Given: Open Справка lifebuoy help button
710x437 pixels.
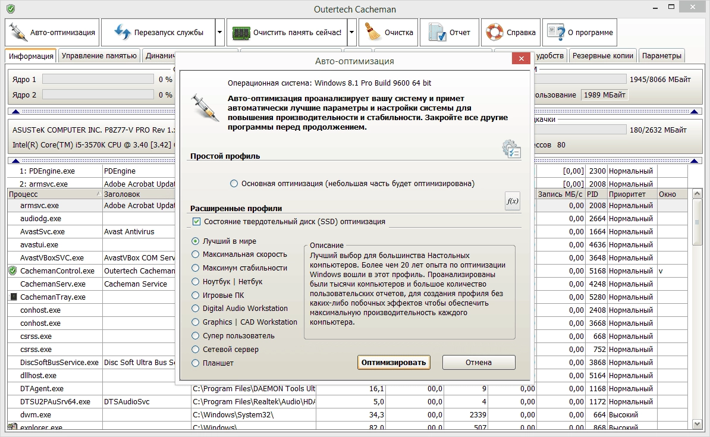Looking at the screenshot, I should [511, 33].
